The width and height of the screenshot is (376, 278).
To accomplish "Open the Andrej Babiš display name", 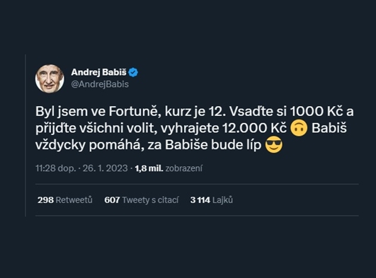I will pyautogui.click(x=98, y=72).
